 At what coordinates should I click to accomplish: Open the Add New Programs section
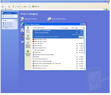[x=28, y=37]
